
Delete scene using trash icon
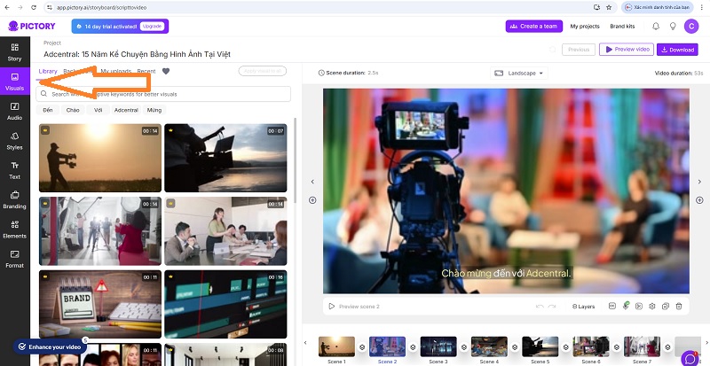[x=679, y=307]
